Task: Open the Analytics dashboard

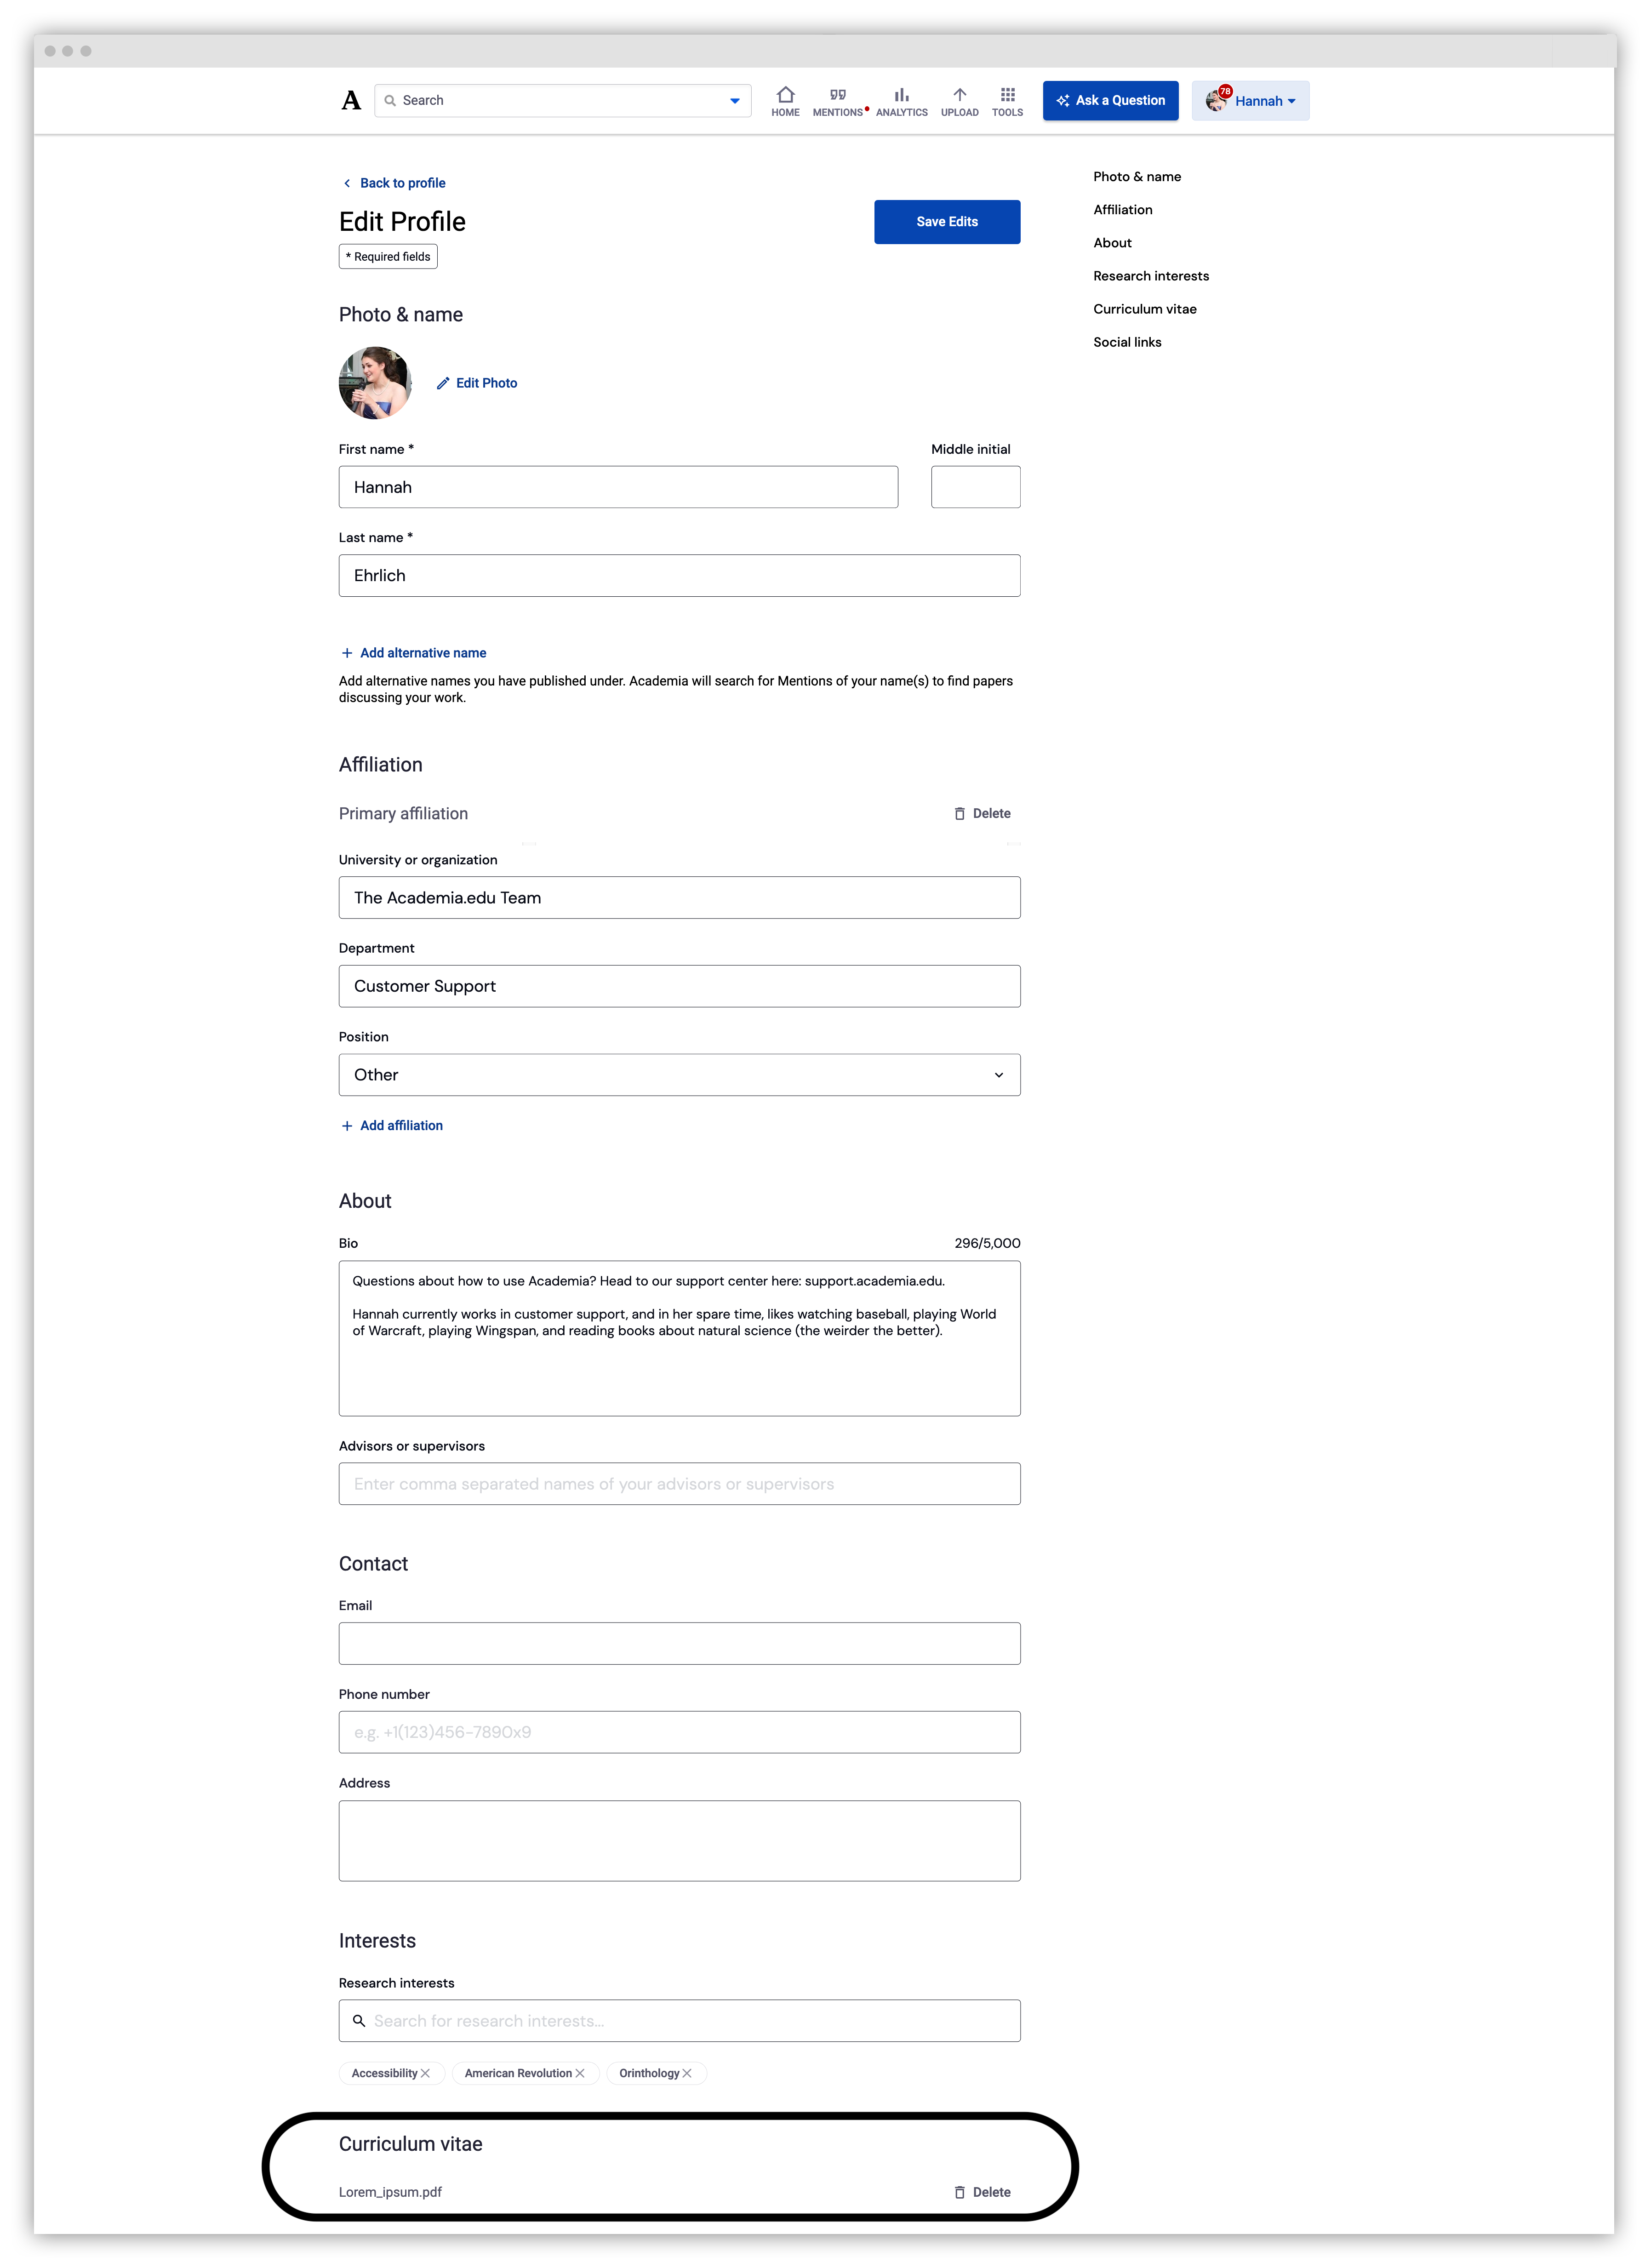Action: coord(900,96)
